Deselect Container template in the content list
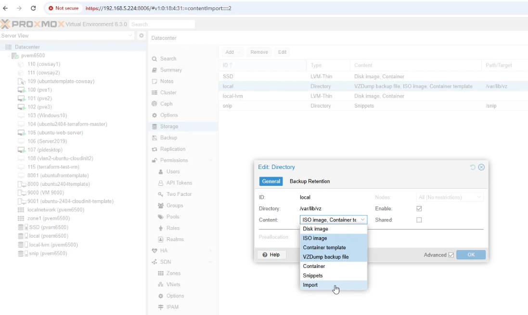This screenshot has height=315, width=528. click(334, 247)
